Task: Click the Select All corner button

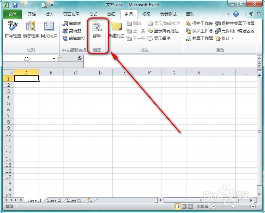Action: tap(9, 72)
